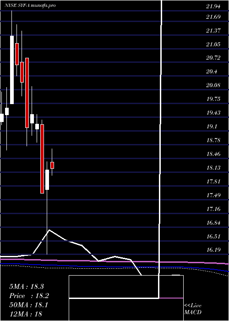
Task: Select the 21.37 price axis label
Action: 213,31
